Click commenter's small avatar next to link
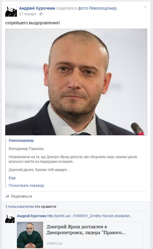This screenshot has width=153, height=249. 10,218
